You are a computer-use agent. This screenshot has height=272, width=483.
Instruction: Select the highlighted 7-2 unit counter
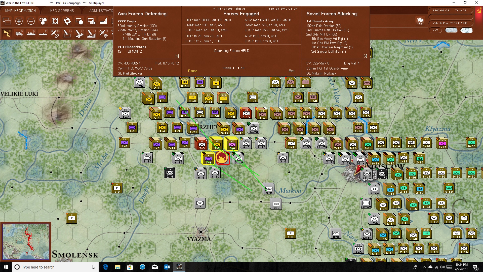(x=217, y=144)
